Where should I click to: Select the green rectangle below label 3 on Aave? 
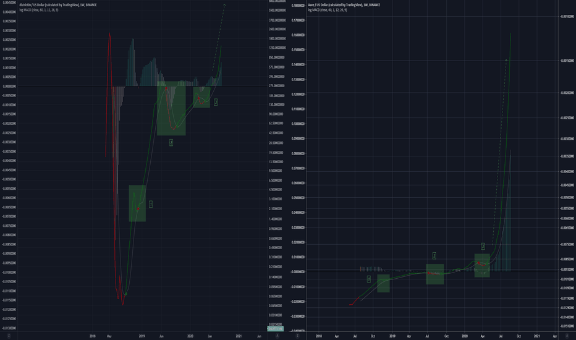click(482, 265)
